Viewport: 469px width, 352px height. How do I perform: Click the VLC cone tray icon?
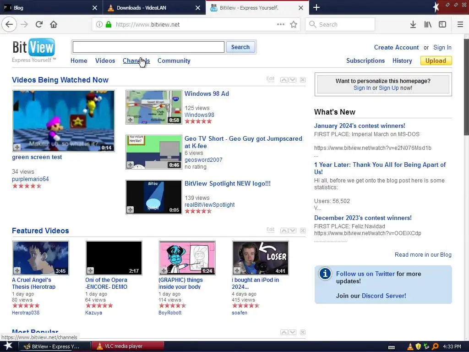(410, 346)
